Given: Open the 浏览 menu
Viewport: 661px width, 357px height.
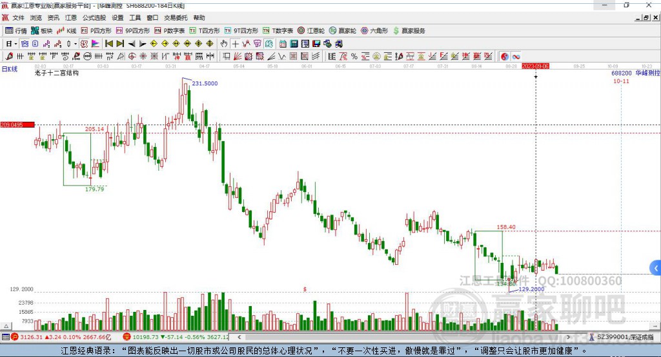Looking at the screenshot, I should click(36, 17).
